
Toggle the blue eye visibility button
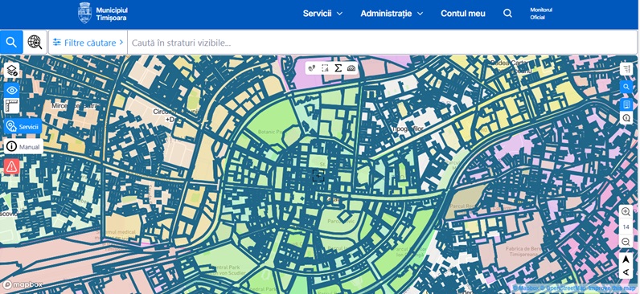pyautogui.click(x=12, y=90)
